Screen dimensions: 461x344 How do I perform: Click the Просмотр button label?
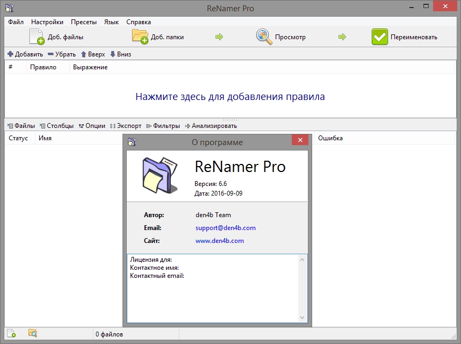click(x=290, y=37)
